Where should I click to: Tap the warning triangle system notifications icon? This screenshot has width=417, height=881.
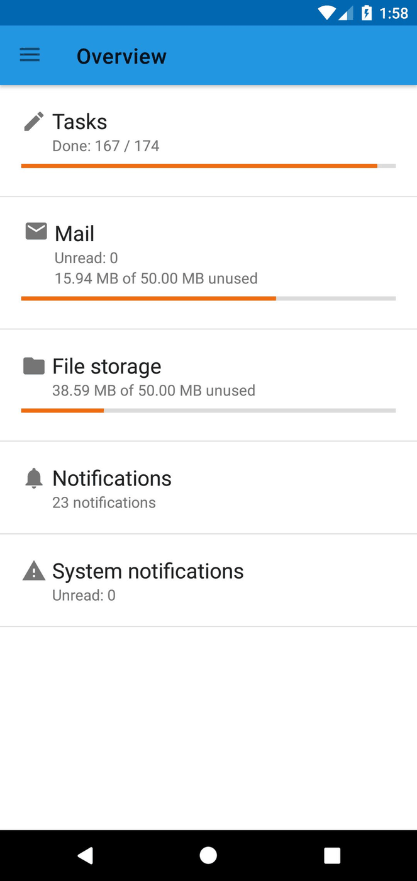point(34,571)
